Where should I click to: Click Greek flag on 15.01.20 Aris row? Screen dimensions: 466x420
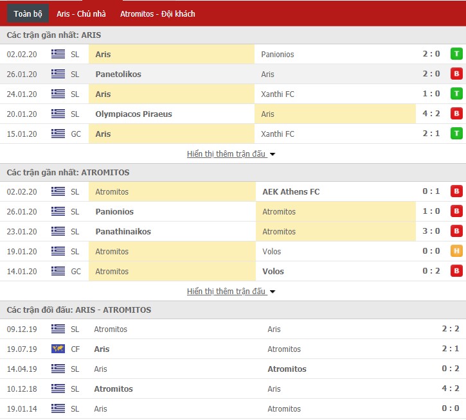[58, 134]
